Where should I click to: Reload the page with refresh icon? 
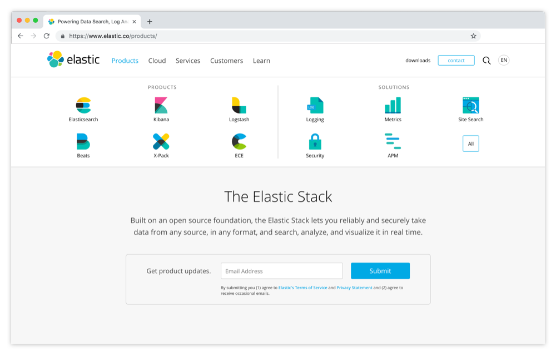pyautogui.click(x=47, y=36)
